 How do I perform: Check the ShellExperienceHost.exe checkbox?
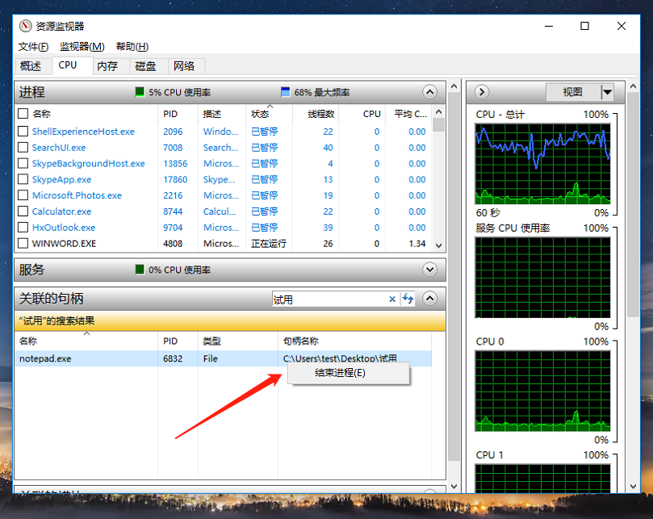23,132
